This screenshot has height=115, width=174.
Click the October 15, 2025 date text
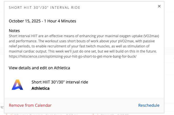[x=28, y=21]
